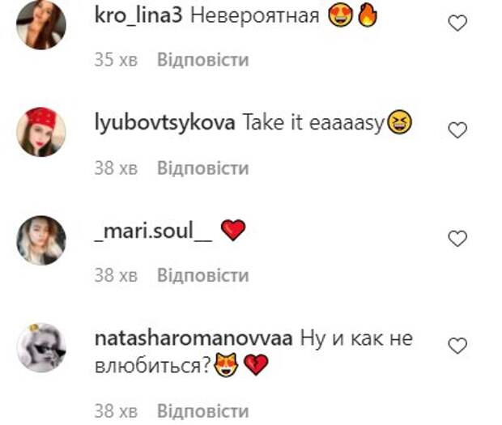Open username lyubovtsykova profile link
This screenshot has height=425, width=502.
pos(165,123)
